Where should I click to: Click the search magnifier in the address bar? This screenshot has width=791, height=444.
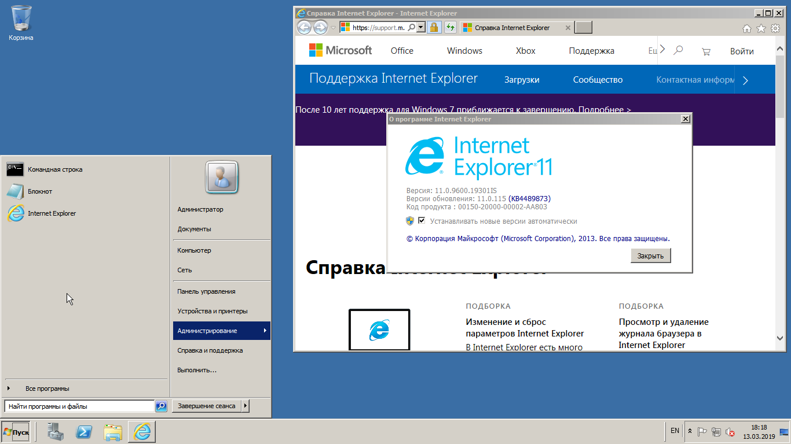click(x=411, y=27)
